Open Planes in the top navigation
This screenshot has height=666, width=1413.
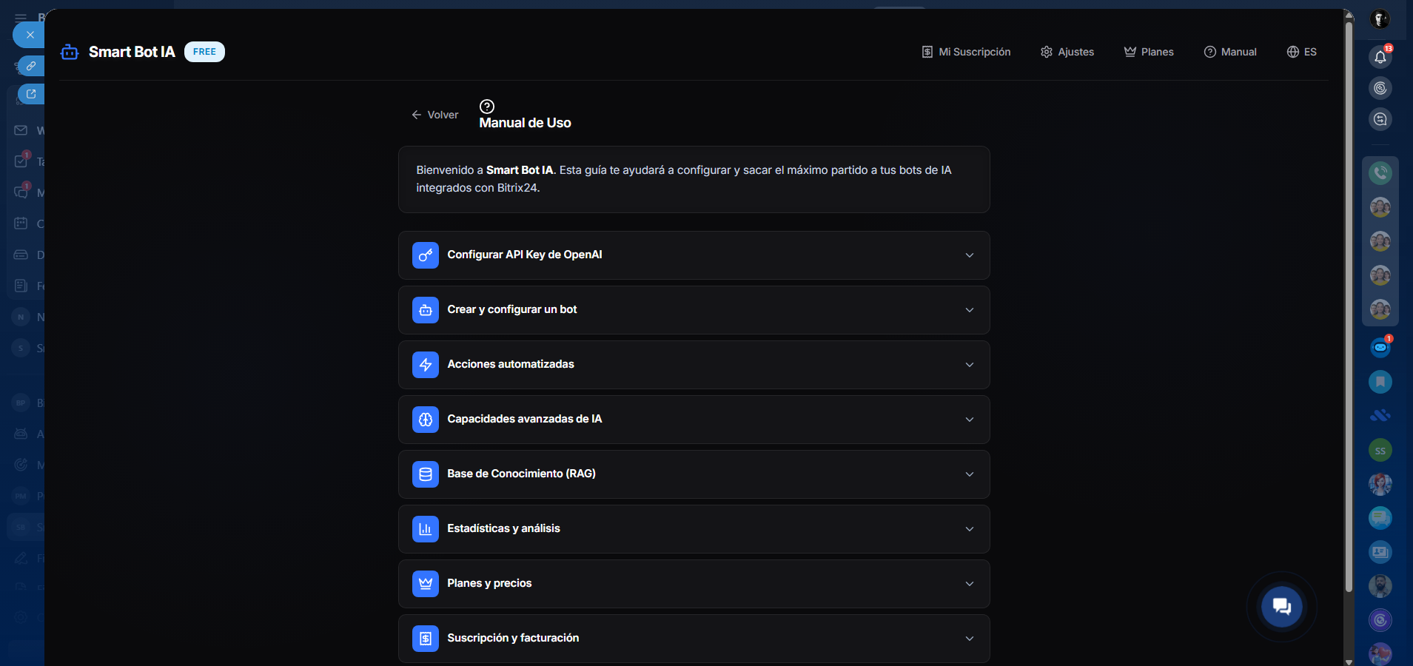tap(1149, 52)
